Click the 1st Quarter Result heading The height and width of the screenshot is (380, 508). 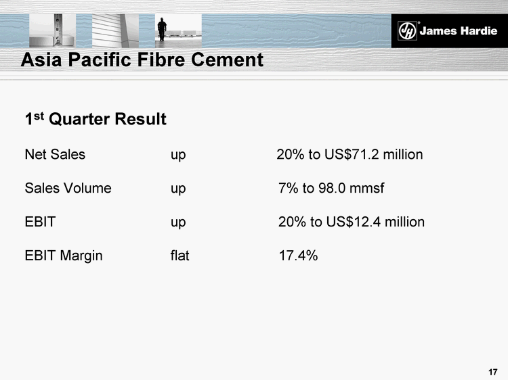pos(96,120)
